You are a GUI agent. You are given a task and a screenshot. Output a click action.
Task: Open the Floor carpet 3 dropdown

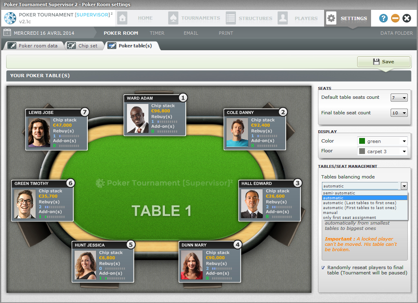pyautogui.click(x=382, y=151)
